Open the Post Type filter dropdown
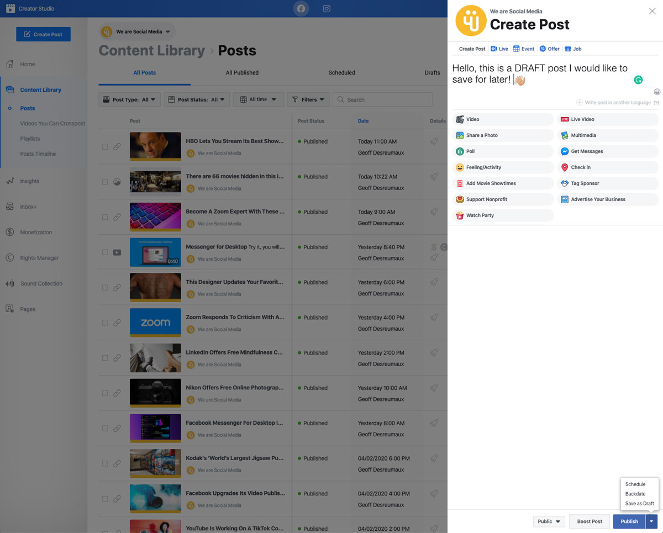663x533 pixels. click(x=129, y=99)
